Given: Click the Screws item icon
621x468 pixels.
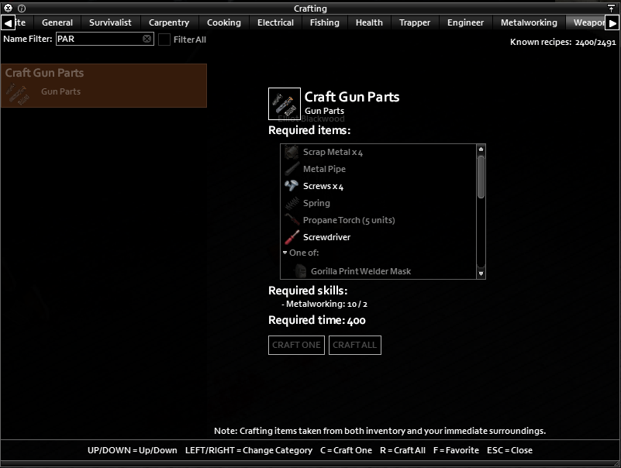Looking at the screenshot, I should (x=292, y=186).
